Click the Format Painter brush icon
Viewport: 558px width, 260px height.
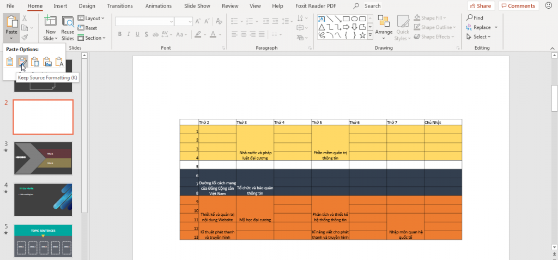pos(24,38)
